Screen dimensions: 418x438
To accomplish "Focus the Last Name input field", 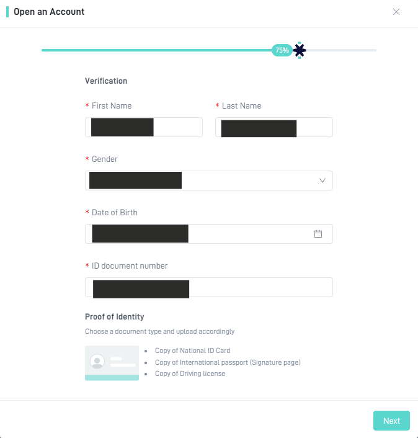I will pos(274,127).
